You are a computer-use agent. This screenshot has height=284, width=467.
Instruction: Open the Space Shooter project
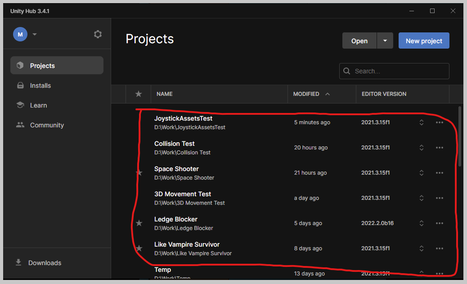176,169
